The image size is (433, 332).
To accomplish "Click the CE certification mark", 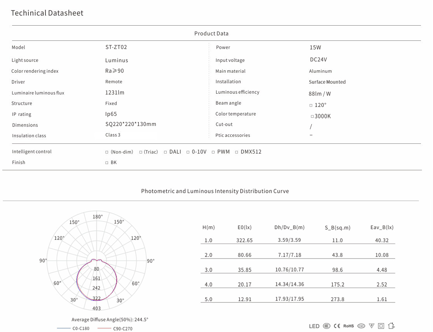I will point(337,326).
